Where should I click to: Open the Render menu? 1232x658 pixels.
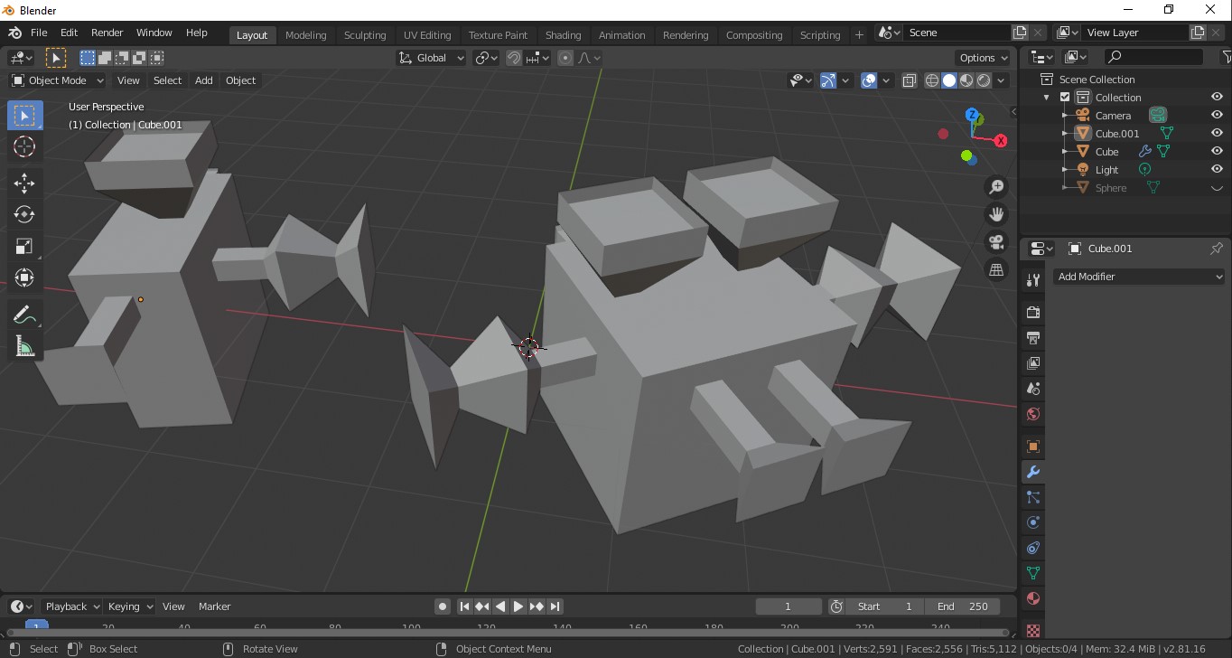(x=107, y=33)
